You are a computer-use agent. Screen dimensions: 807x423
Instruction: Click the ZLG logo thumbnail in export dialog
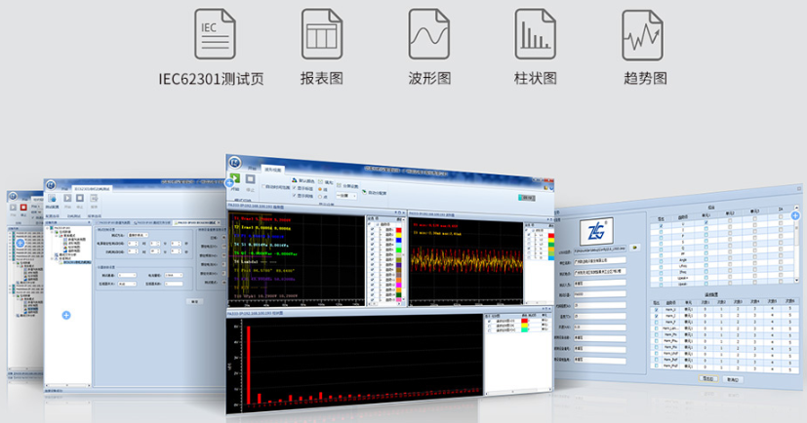click(596, 231)
